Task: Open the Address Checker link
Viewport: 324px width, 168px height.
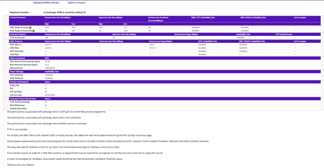Action: [77, 3]
